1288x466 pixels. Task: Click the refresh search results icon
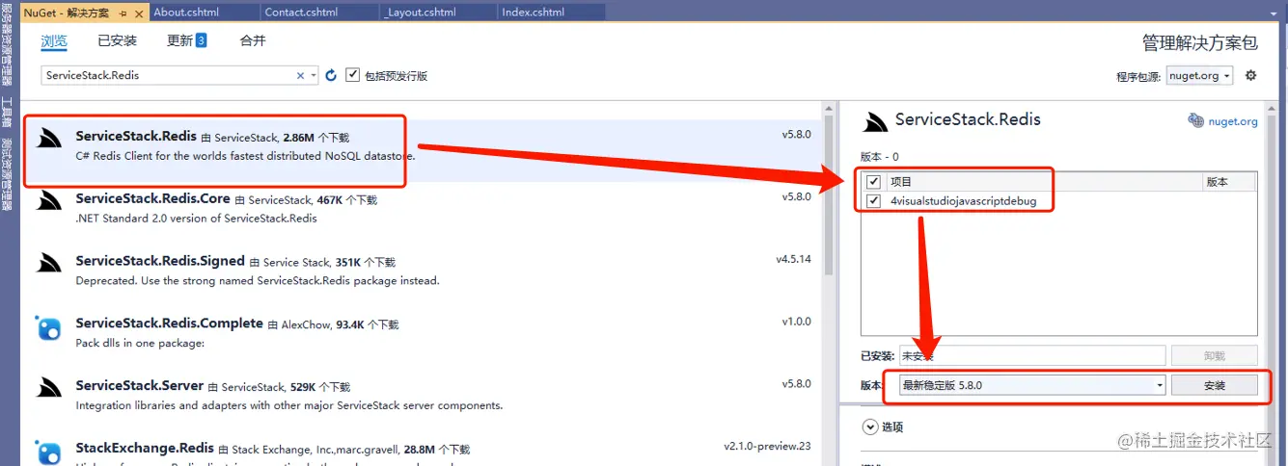[x=331, y=75]
